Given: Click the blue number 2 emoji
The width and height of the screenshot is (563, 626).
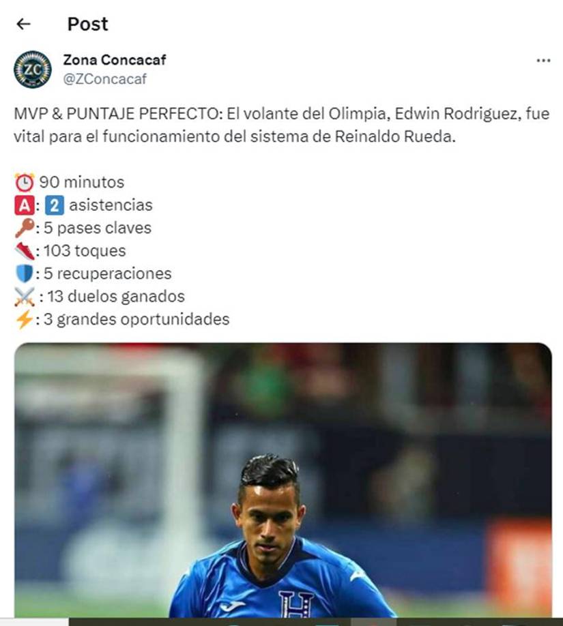Looking at the screenshot, I should pos(55,206).
